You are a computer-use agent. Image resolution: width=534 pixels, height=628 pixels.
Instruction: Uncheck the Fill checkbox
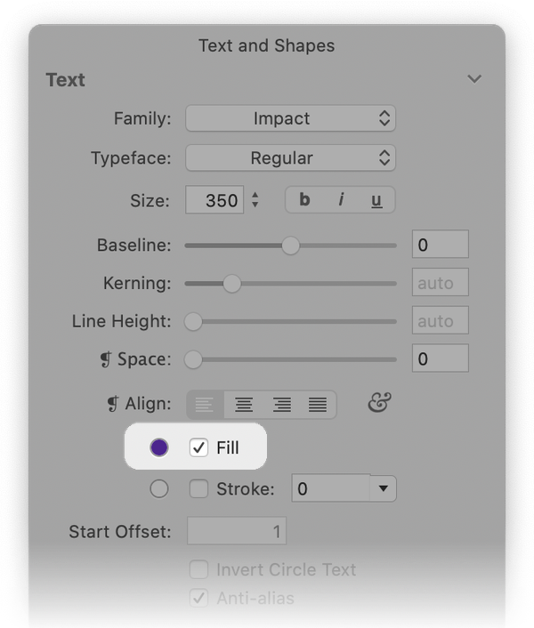198,447
